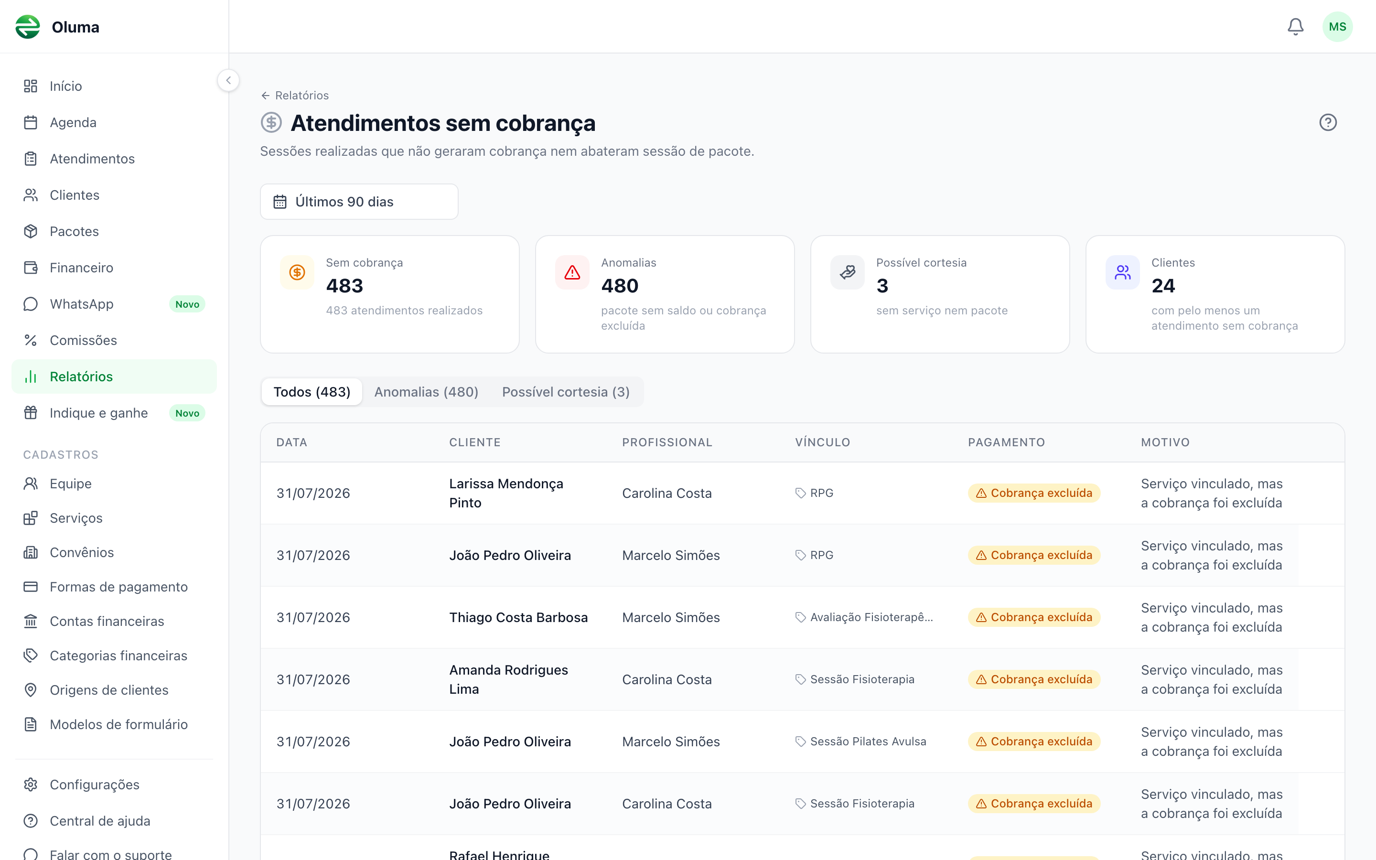Click the Início grid icon in sidebar
1376x860 pixels.
pos(31,86)
